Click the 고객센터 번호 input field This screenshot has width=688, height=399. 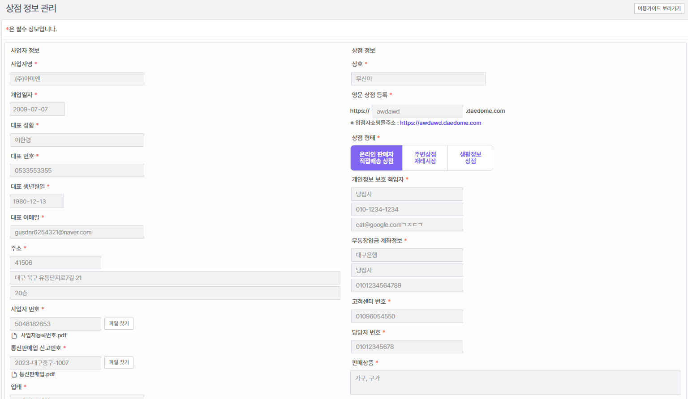coord(407,316)
